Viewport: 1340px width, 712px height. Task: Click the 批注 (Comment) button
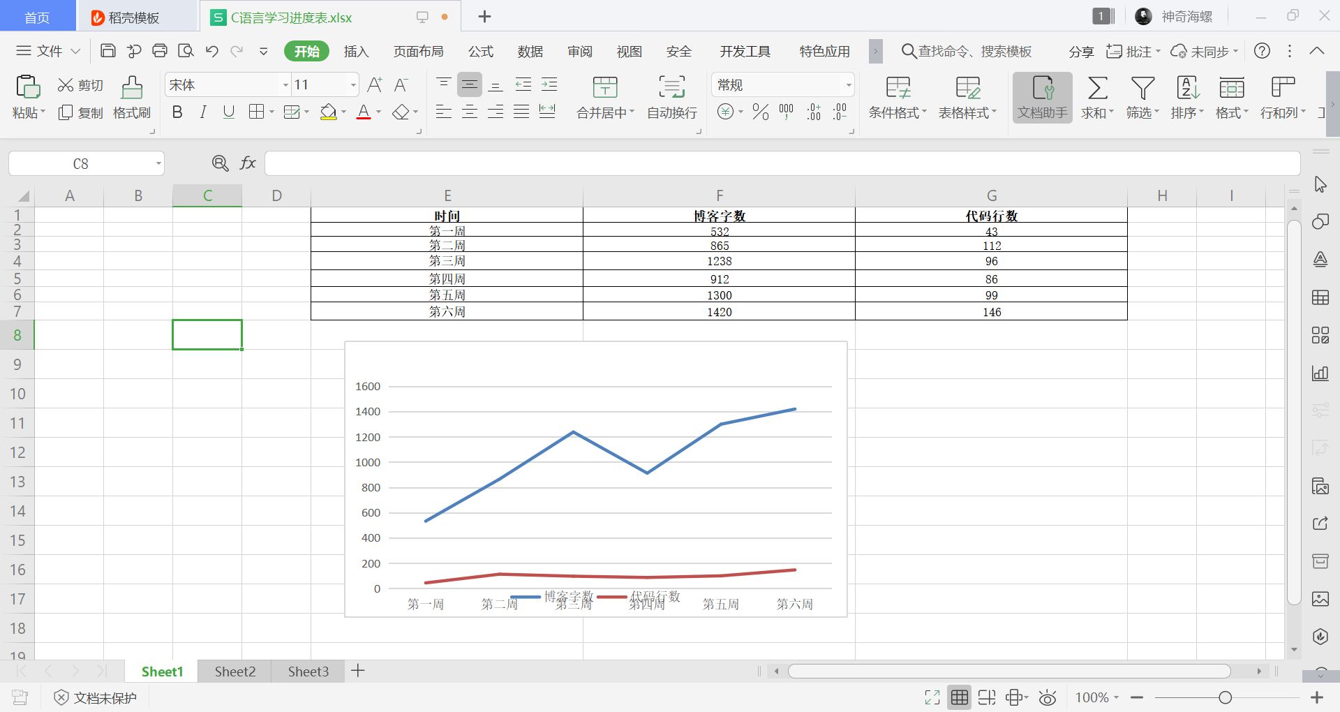pyautogui.click(x=1133, y=52)
